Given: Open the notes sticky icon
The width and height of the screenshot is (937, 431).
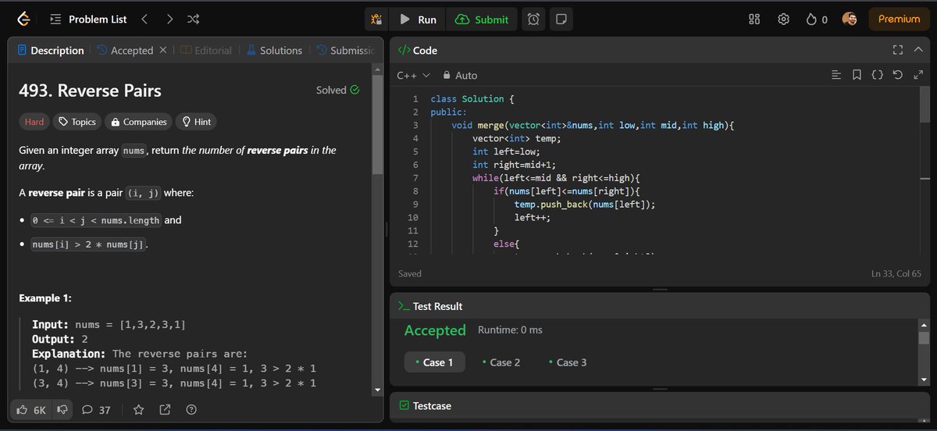Looking at the screenshot, I should (561, 20).
